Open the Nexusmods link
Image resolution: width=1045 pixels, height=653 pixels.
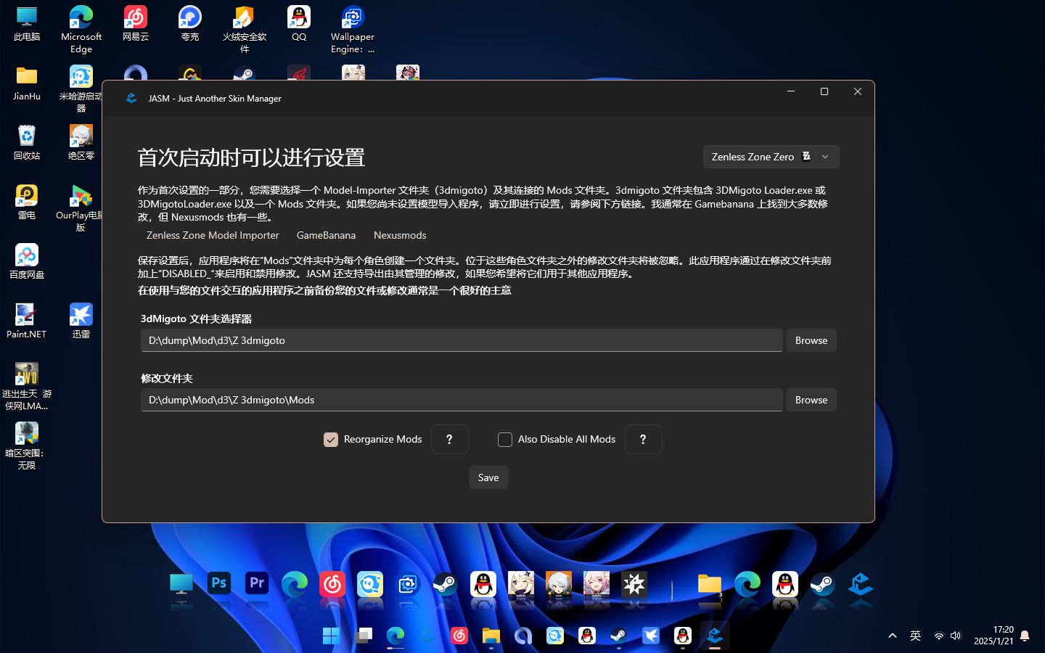[399, 235]
